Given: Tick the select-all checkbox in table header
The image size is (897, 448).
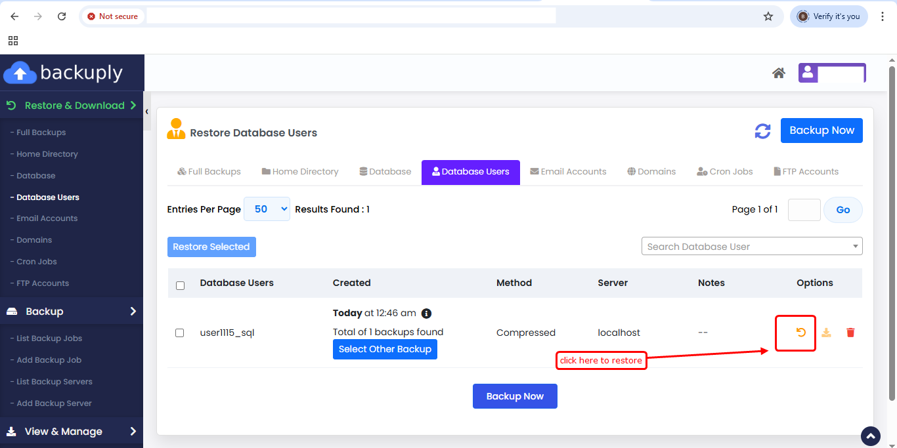Looking at the screenshot, I should tap(181, 285).
